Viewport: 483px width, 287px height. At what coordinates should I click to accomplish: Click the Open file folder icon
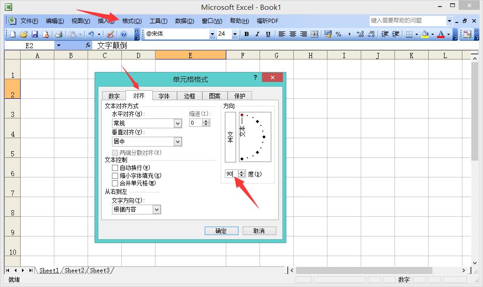[x=24, y=34]
